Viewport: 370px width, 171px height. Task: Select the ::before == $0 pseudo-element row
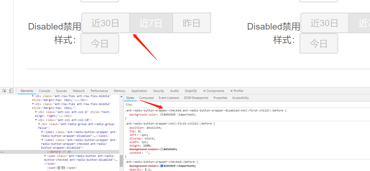point(60,152)
